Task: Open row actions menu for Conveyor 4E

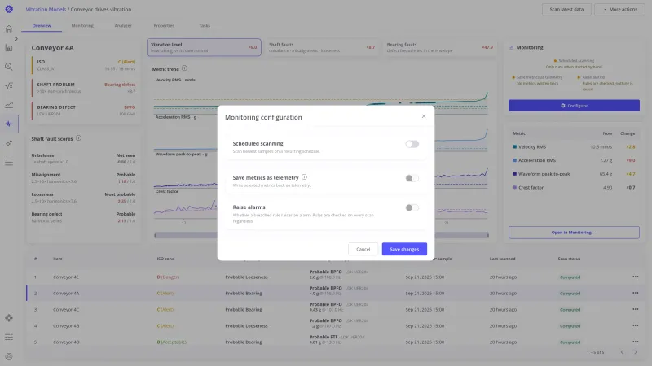Action: [x=636, y=277]
